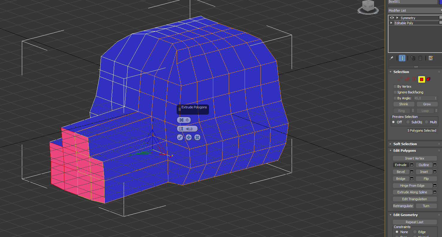Confirm the extrusion with the OK checkmark
The width and height of the screenshot is (442, 237).
tap(180, 137)
